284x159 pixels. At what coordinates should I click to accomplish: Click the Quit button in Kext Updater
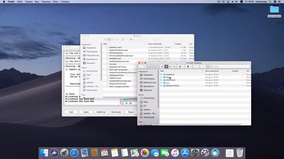71,112
